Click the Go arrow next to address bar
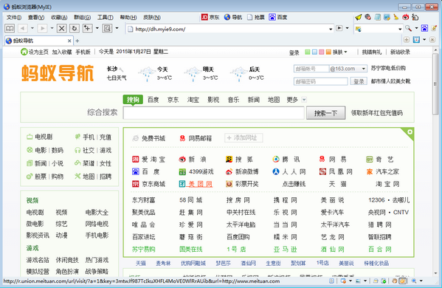The height and width of the screenshot is (288, 442). pos(339,28)
